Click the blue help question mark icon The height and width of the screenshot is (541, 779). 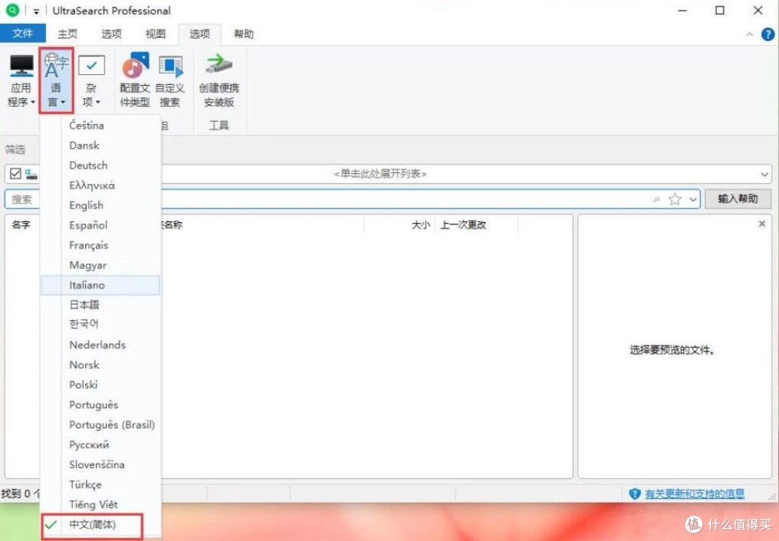(x=767, y=35)
